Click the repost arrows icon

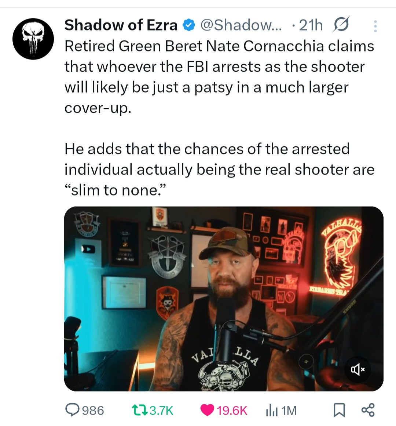click(140, 410)
